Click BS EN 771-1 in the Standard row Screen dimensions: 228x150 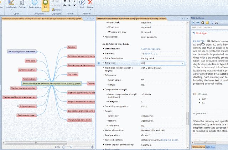[x=151, y=54]
